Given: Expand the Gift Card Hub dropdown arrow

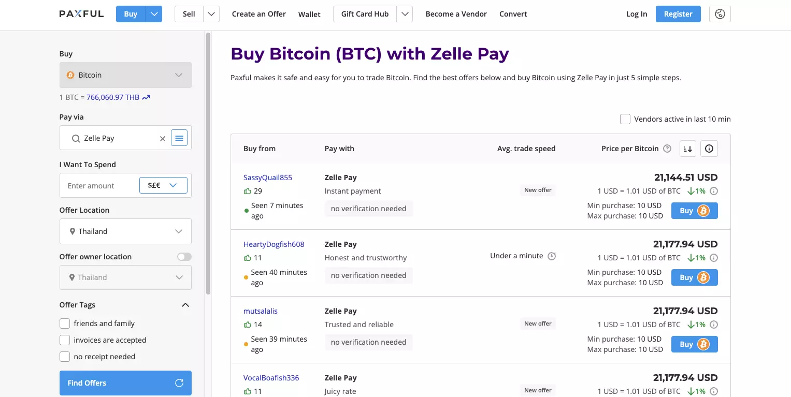Looking at the screenshot, I should coord(405,14).
